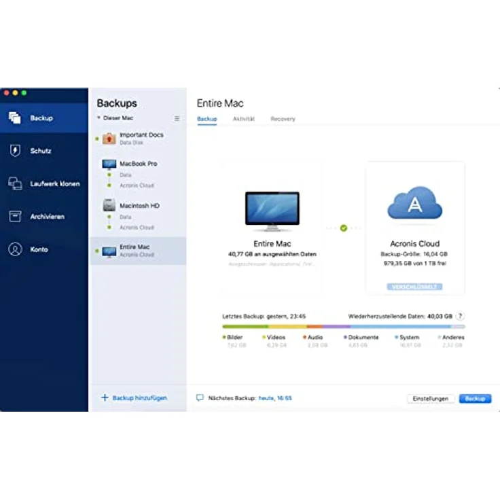Click 'Data' destination under Macintosh HD
The height and width of the screenshot is (500, 500).
point(125,217)
